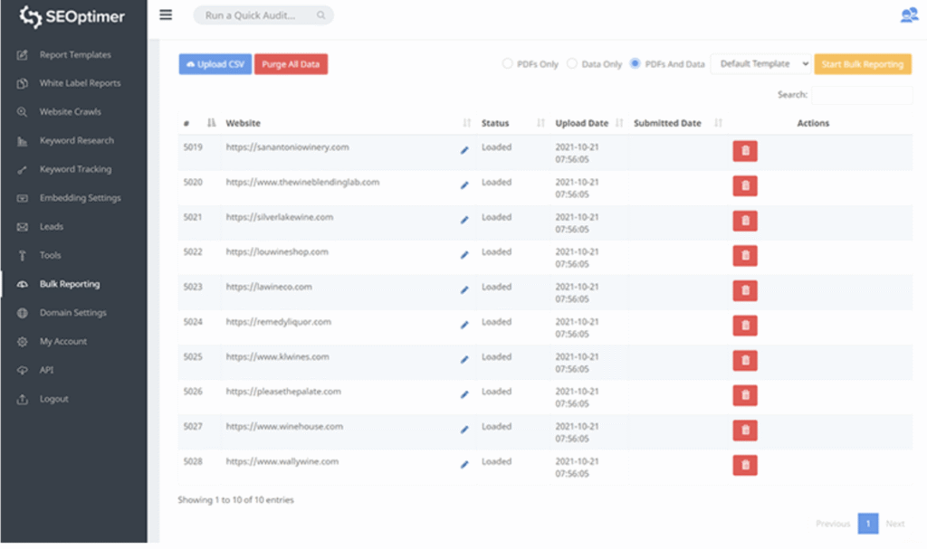The image size is (927, 549).
Task: Open the user account icon at top right
Action: click(x=909, y=15)
